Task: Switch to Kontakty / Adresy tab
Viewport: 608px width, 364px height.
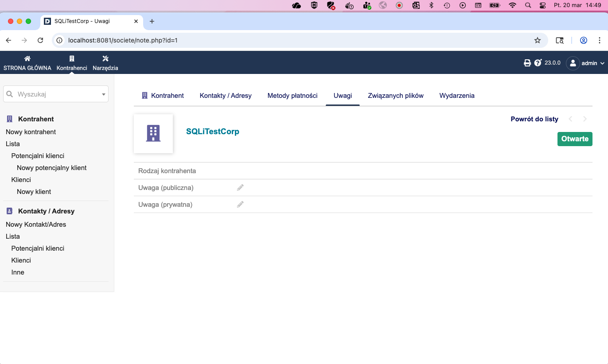Action: pyautogui.click(x=226, y=96)
